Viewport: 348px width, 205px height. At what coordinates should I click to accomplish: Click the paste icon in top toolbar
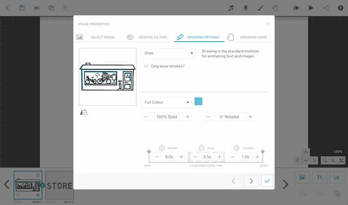[65, 8]
